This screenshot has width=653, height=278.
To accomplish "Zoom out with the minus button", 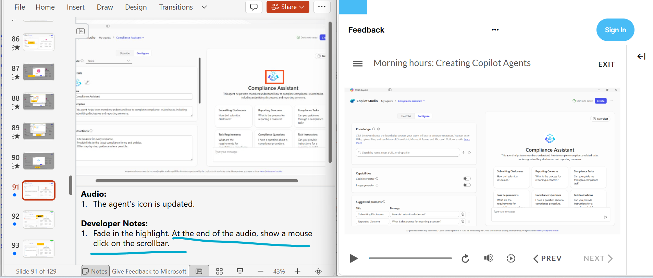I will [260, 271].
